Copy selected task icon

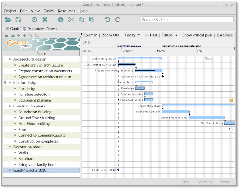tap(81, 19)
